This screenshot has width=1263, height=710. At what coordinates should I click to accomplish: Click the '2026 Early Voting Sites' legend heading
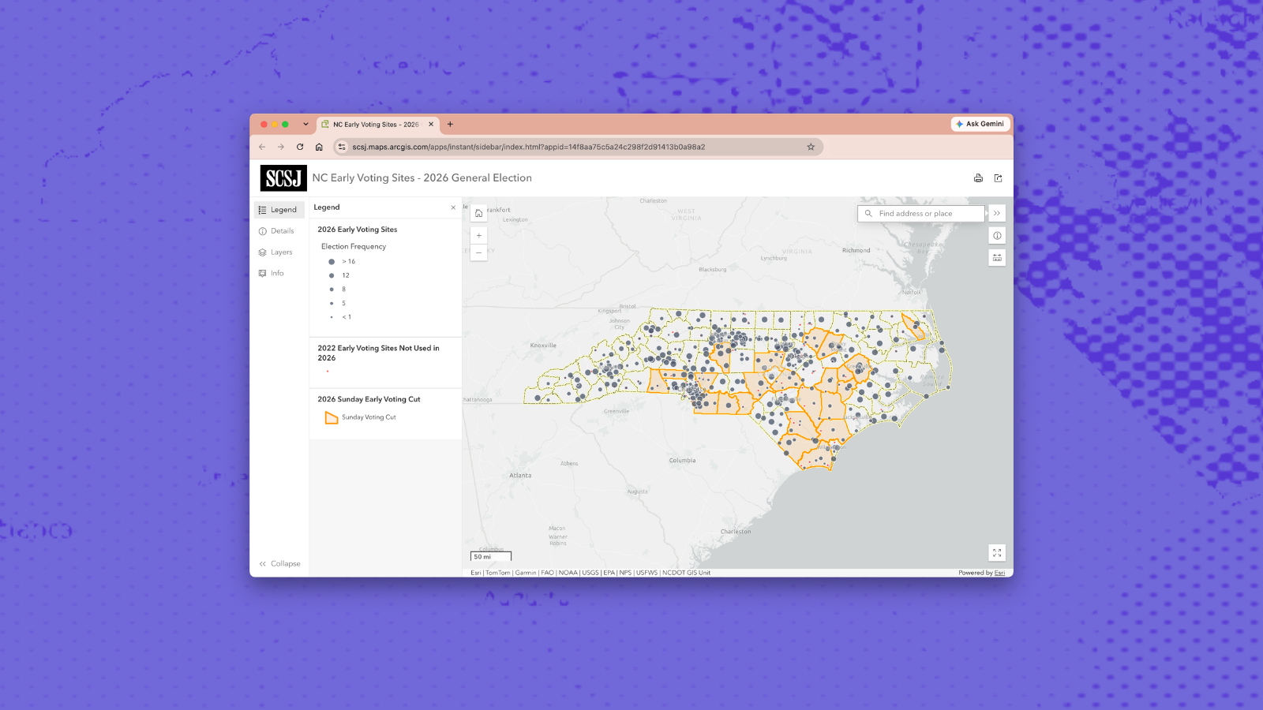[x=358, y=230]
